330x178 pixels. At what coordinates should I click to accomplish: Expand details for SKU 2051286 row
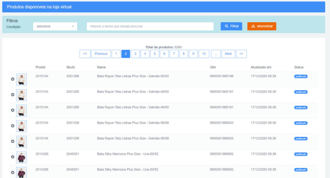tap(13, 79)
